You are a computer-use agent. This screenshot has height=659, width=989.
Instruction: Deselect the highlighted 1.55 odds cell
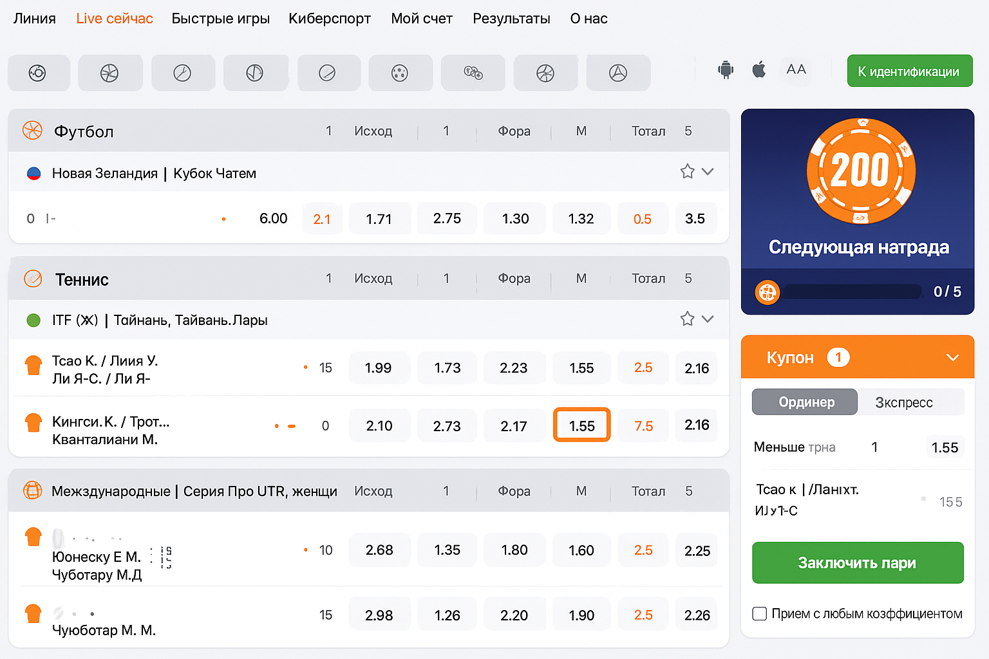(581, 425)
